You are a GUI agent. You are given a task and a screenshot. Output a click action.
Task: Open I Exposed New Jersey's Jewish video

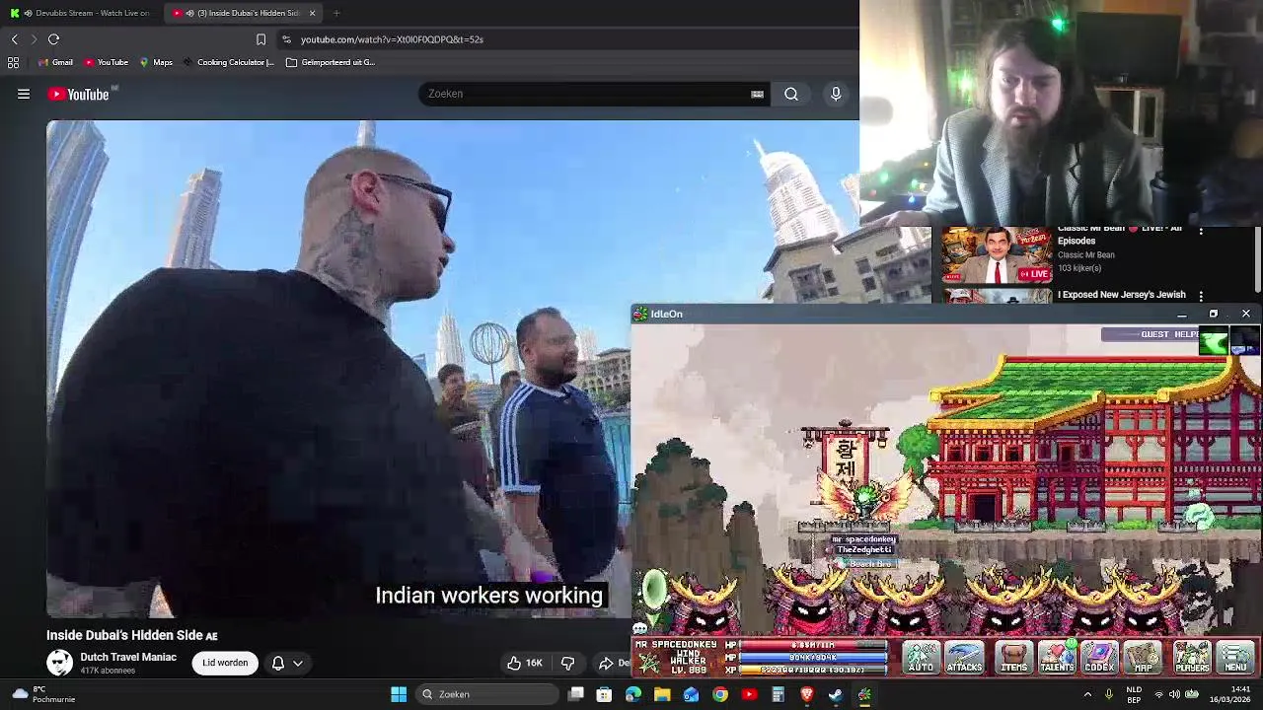pos(1122,295)
